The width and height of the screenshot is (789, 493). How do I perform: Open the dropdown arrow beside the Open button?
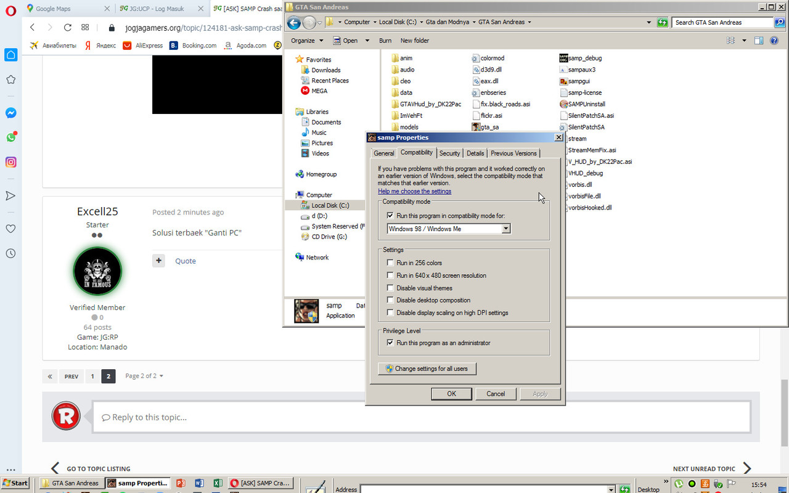click(367, 41)
